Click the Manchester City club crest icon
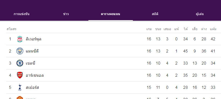Viewport: 221px width, 99px height. [20, 51]
